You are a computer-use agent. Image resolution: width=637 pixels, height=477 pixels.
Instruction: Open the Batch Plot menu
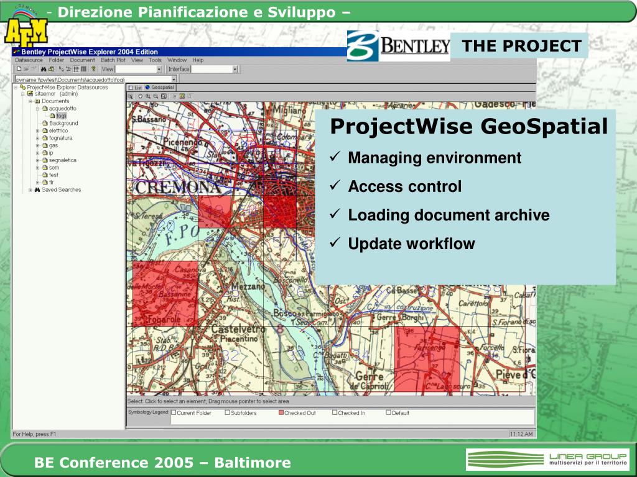[113, 60]
